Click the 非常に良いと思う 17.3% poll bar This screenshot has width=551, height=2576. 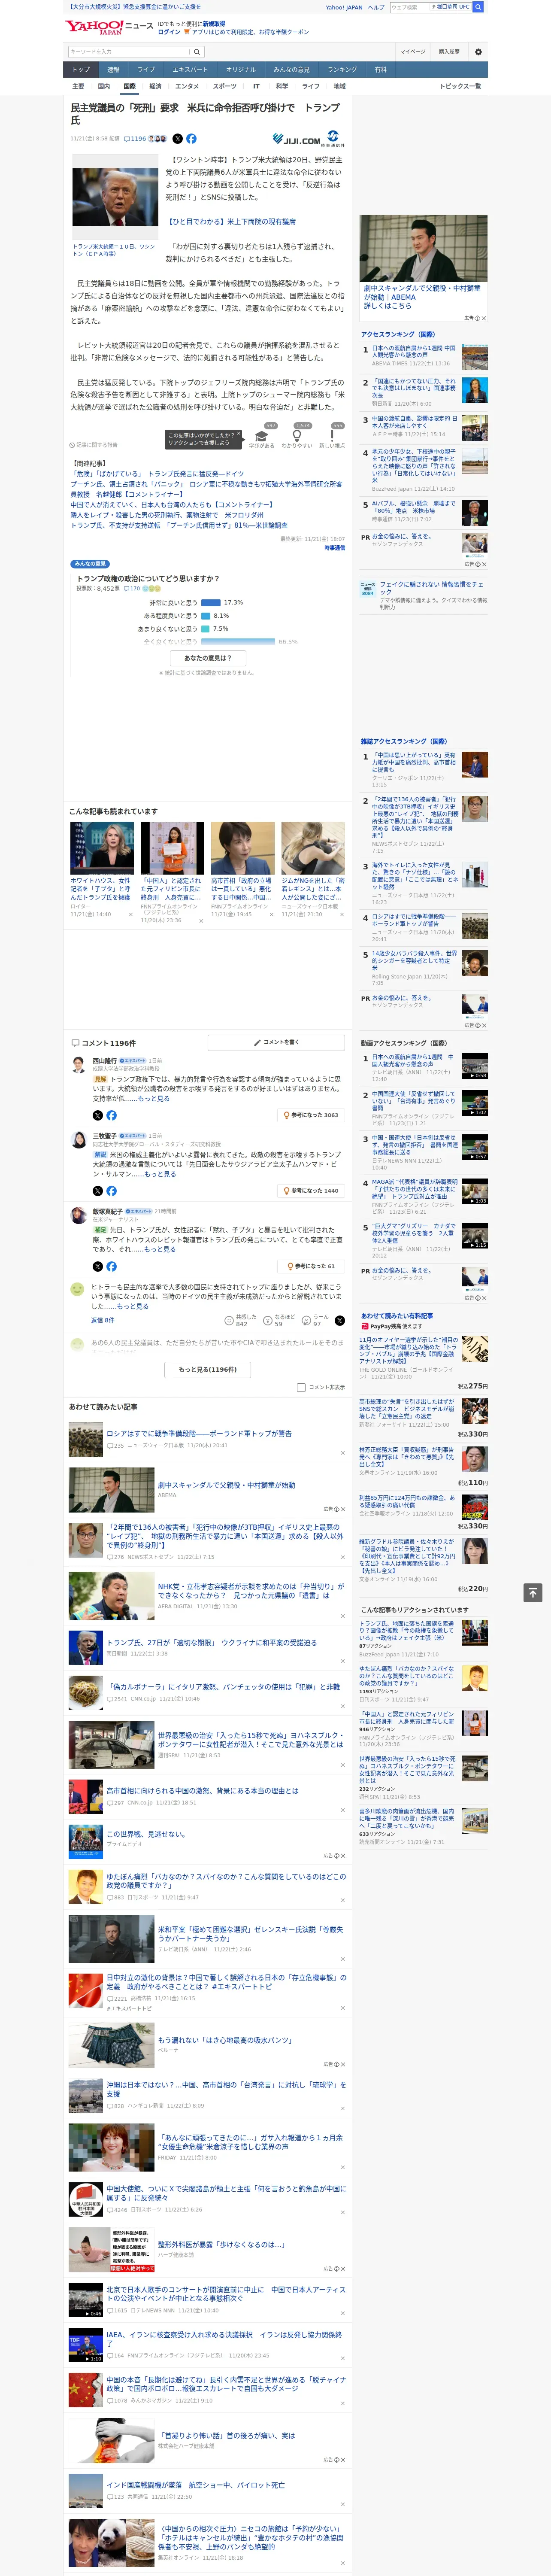(x=211, y=603)
